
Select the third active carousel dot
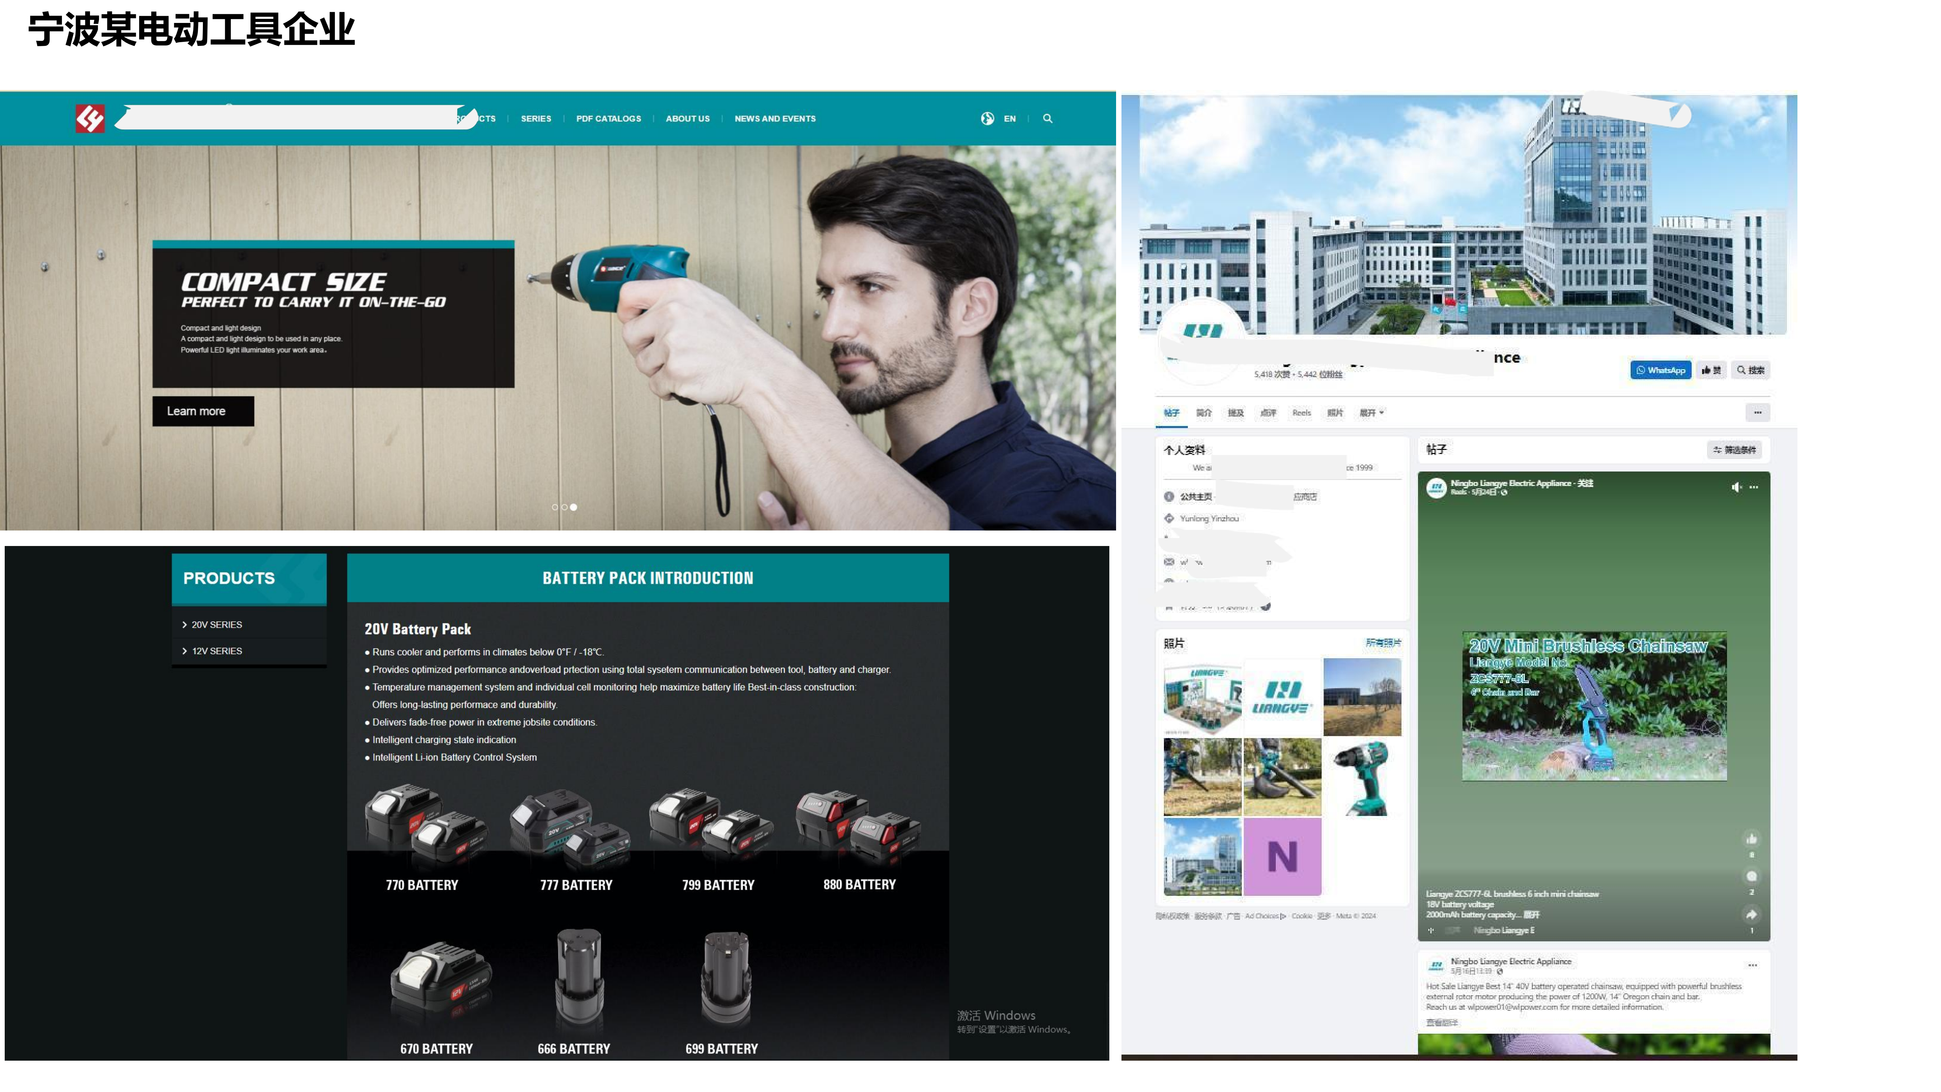[x=574, y=507]
